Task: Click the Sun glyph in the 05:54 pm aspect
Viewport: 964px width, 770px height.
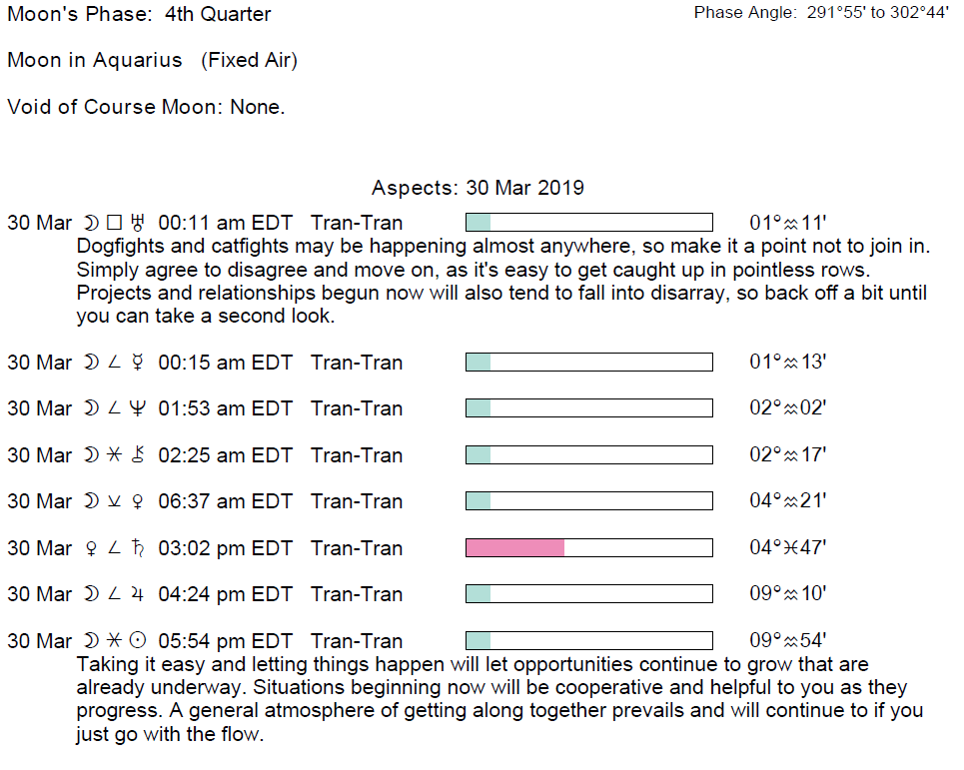Action: click(139, 641)
